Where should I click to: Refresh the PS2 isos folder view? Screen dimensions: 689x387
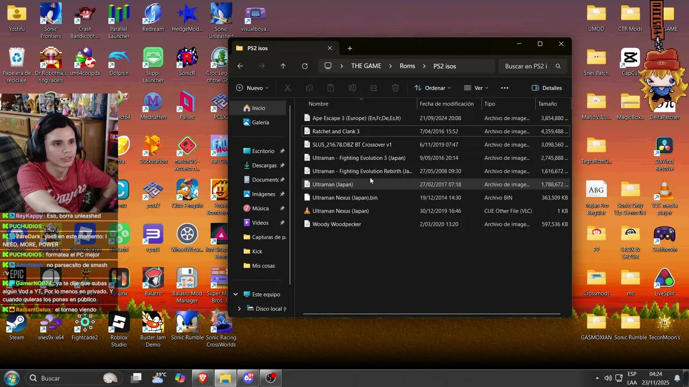pos(305,66)
